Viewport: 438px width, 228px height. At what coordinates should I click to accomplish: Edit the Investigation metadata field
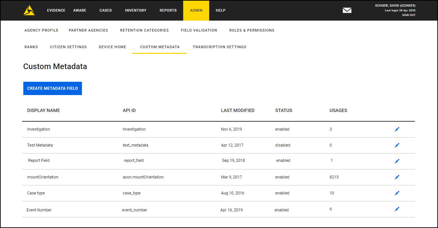[397, 129]
